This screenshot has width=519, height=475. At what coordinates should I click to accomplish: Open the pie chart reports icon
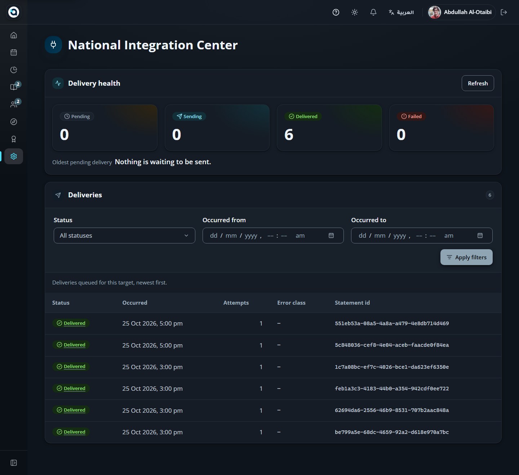14,70
